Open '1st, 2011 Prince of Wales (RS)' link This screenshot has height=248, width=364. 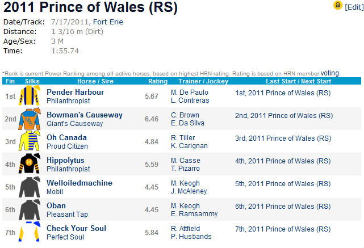click(x=283, y=93)
